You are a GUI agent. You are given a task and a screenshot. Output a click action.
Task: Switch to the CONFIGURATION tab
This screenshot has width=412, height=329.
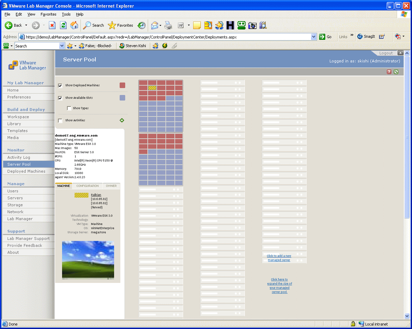click(x=87, y=186)
